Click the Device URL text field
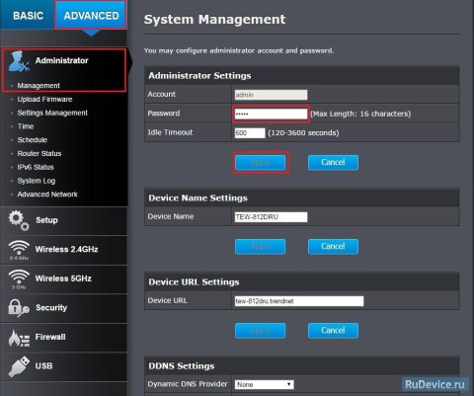Viewport: 474px width, 396px height. pyautogui.click(x=299, y=301)
